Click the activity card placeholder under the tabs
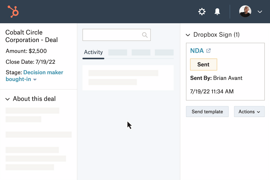The width and height of the screenshot is (270, 180). point(128,77)
